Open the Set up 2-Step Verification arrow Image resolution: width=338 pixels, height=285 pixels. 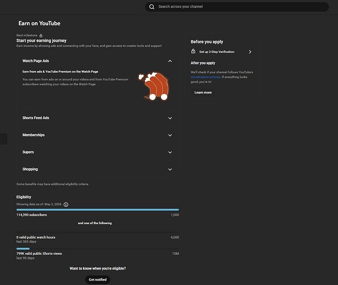pos(250,52)
